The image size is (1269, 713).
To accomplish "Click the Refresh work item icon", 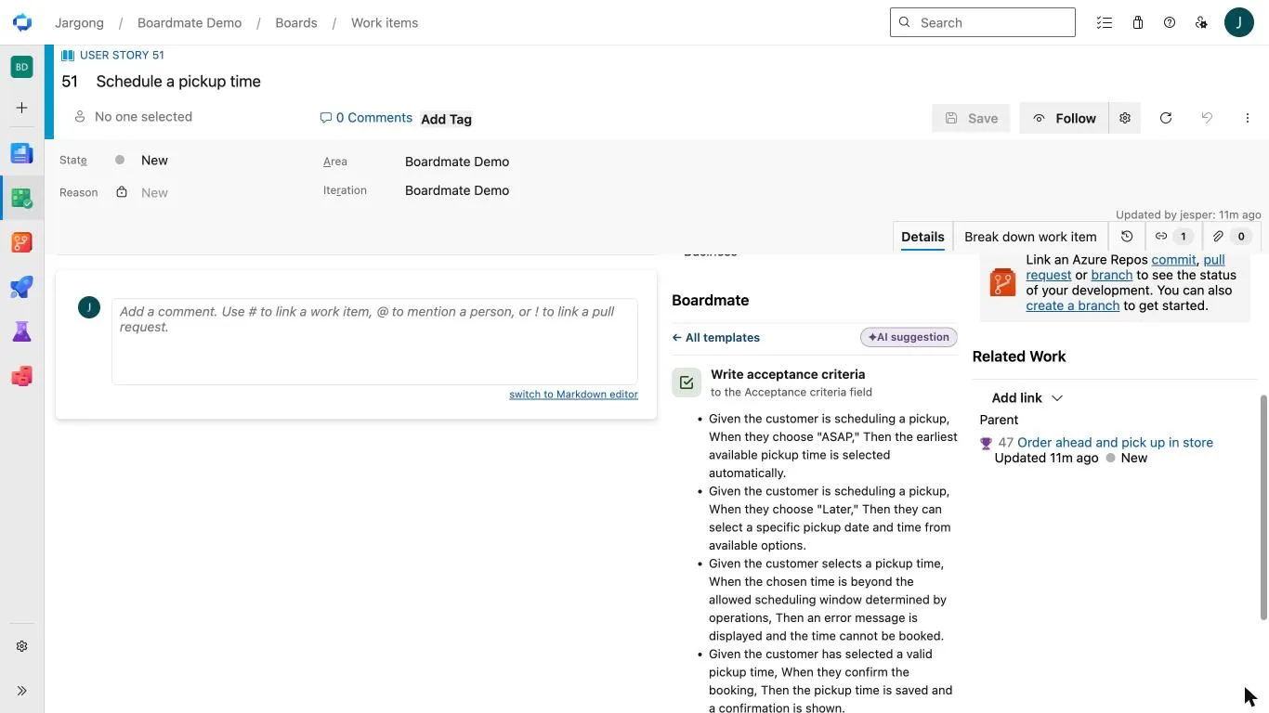I will tap(1166, 118).
